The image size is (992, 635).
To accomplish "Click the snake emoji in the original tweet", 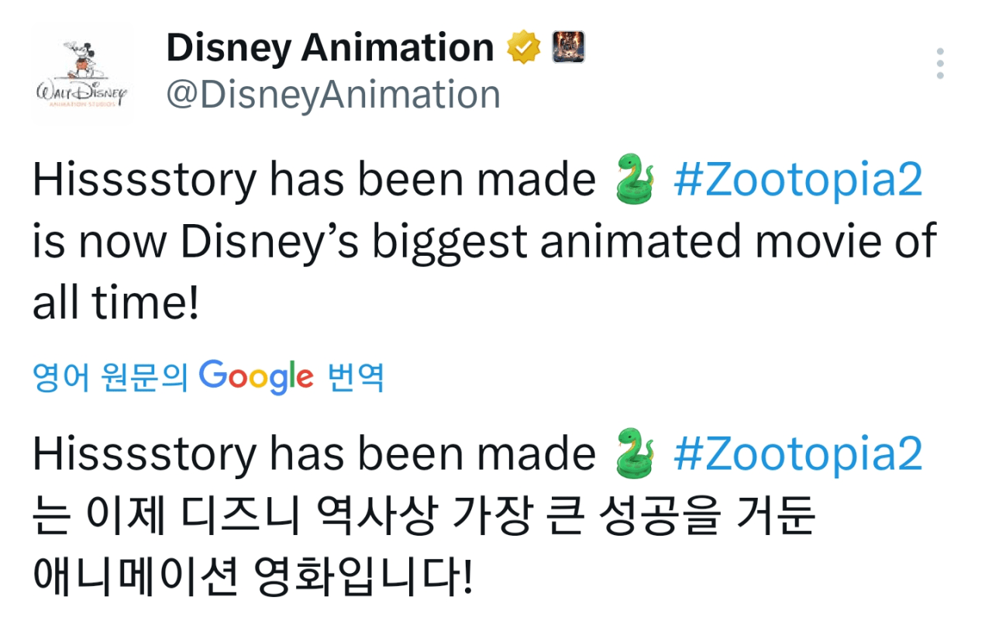I will point(634,181).
